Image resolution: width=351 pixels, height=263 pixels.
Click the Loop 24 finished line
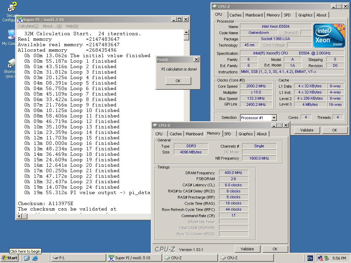click(72, 187)
